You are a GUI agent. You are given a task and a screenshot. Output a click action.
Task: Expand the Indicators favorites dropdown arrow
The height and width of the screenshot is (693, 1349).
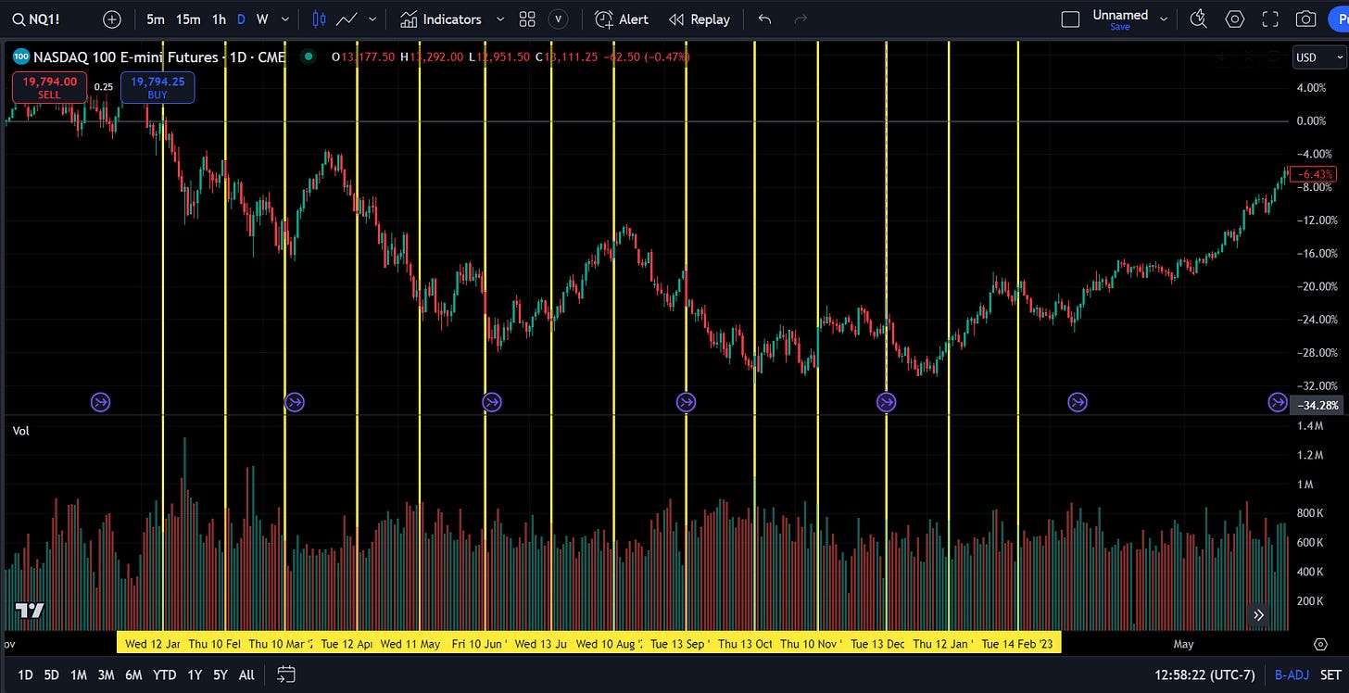coord(500,19)
